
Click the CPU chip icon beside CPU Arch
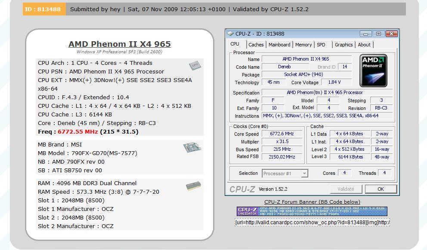click(195, 65)
